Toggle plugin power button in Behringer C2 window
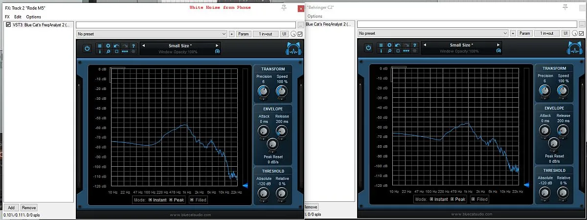 (368, 48)
